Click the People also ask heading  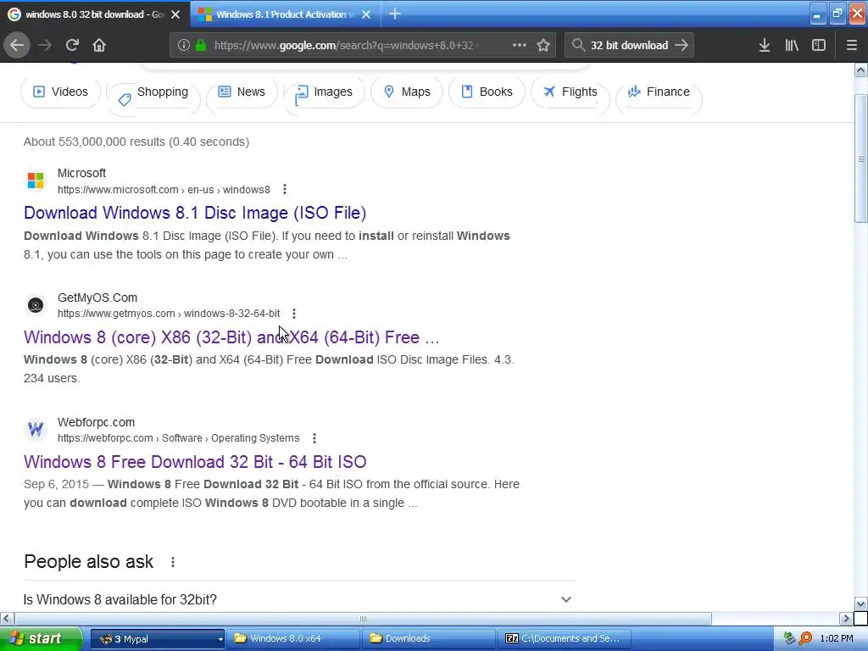[x=88, y=561]
